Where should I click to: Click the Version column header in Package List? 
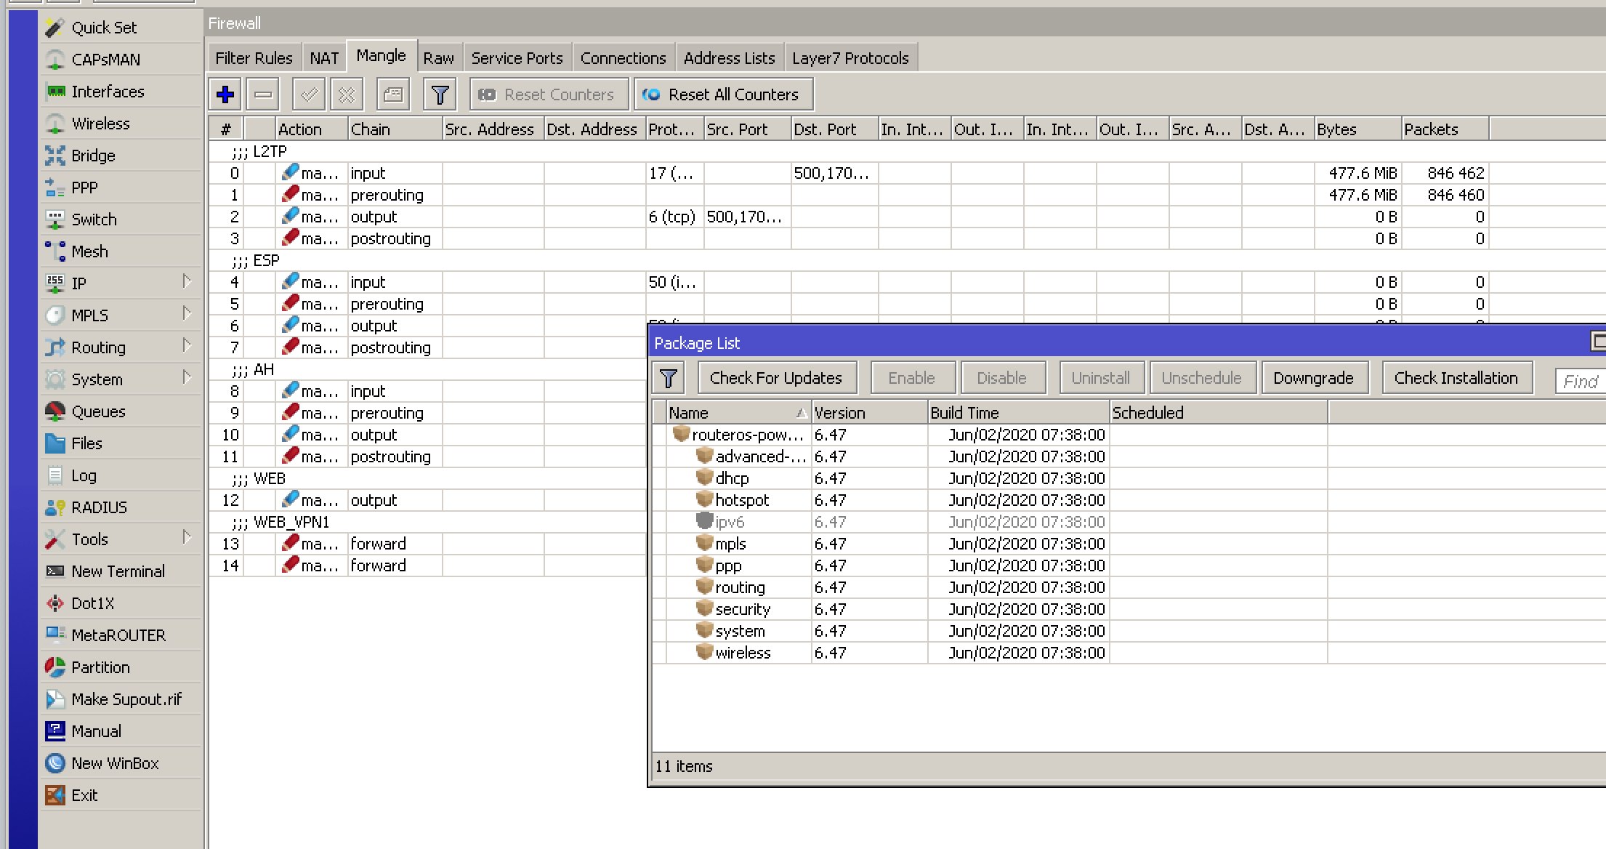point(869,413)
